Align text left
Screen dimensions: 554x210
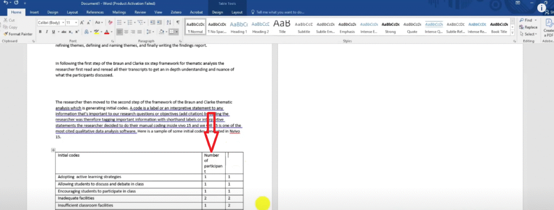(120, 32)
